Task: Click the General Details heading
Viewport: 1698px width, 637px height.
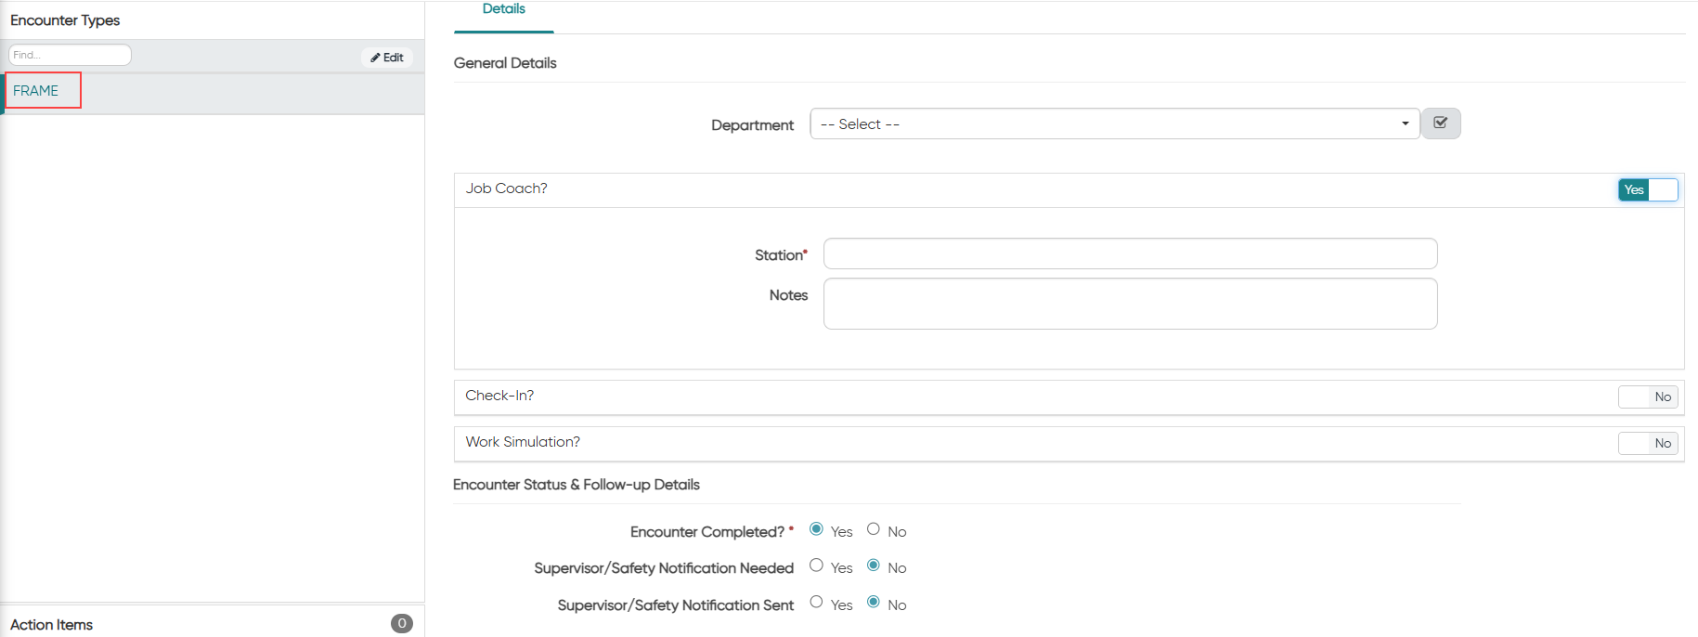Action: tap(505, 63)
